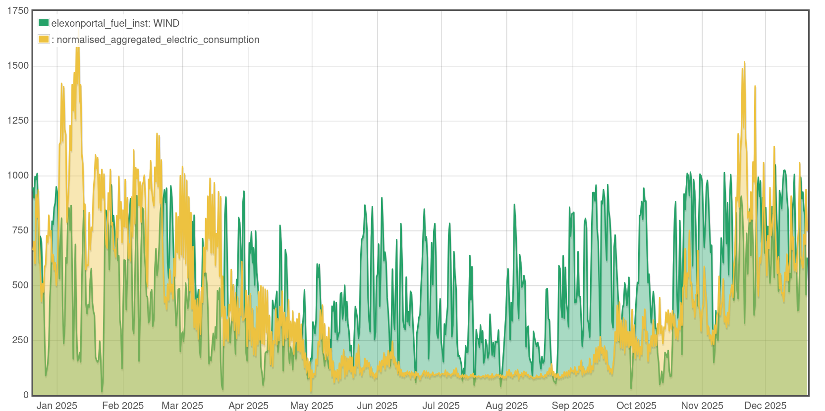Click the 250 y-axis value label
825x411 pixels.
[x=20, y=340]
